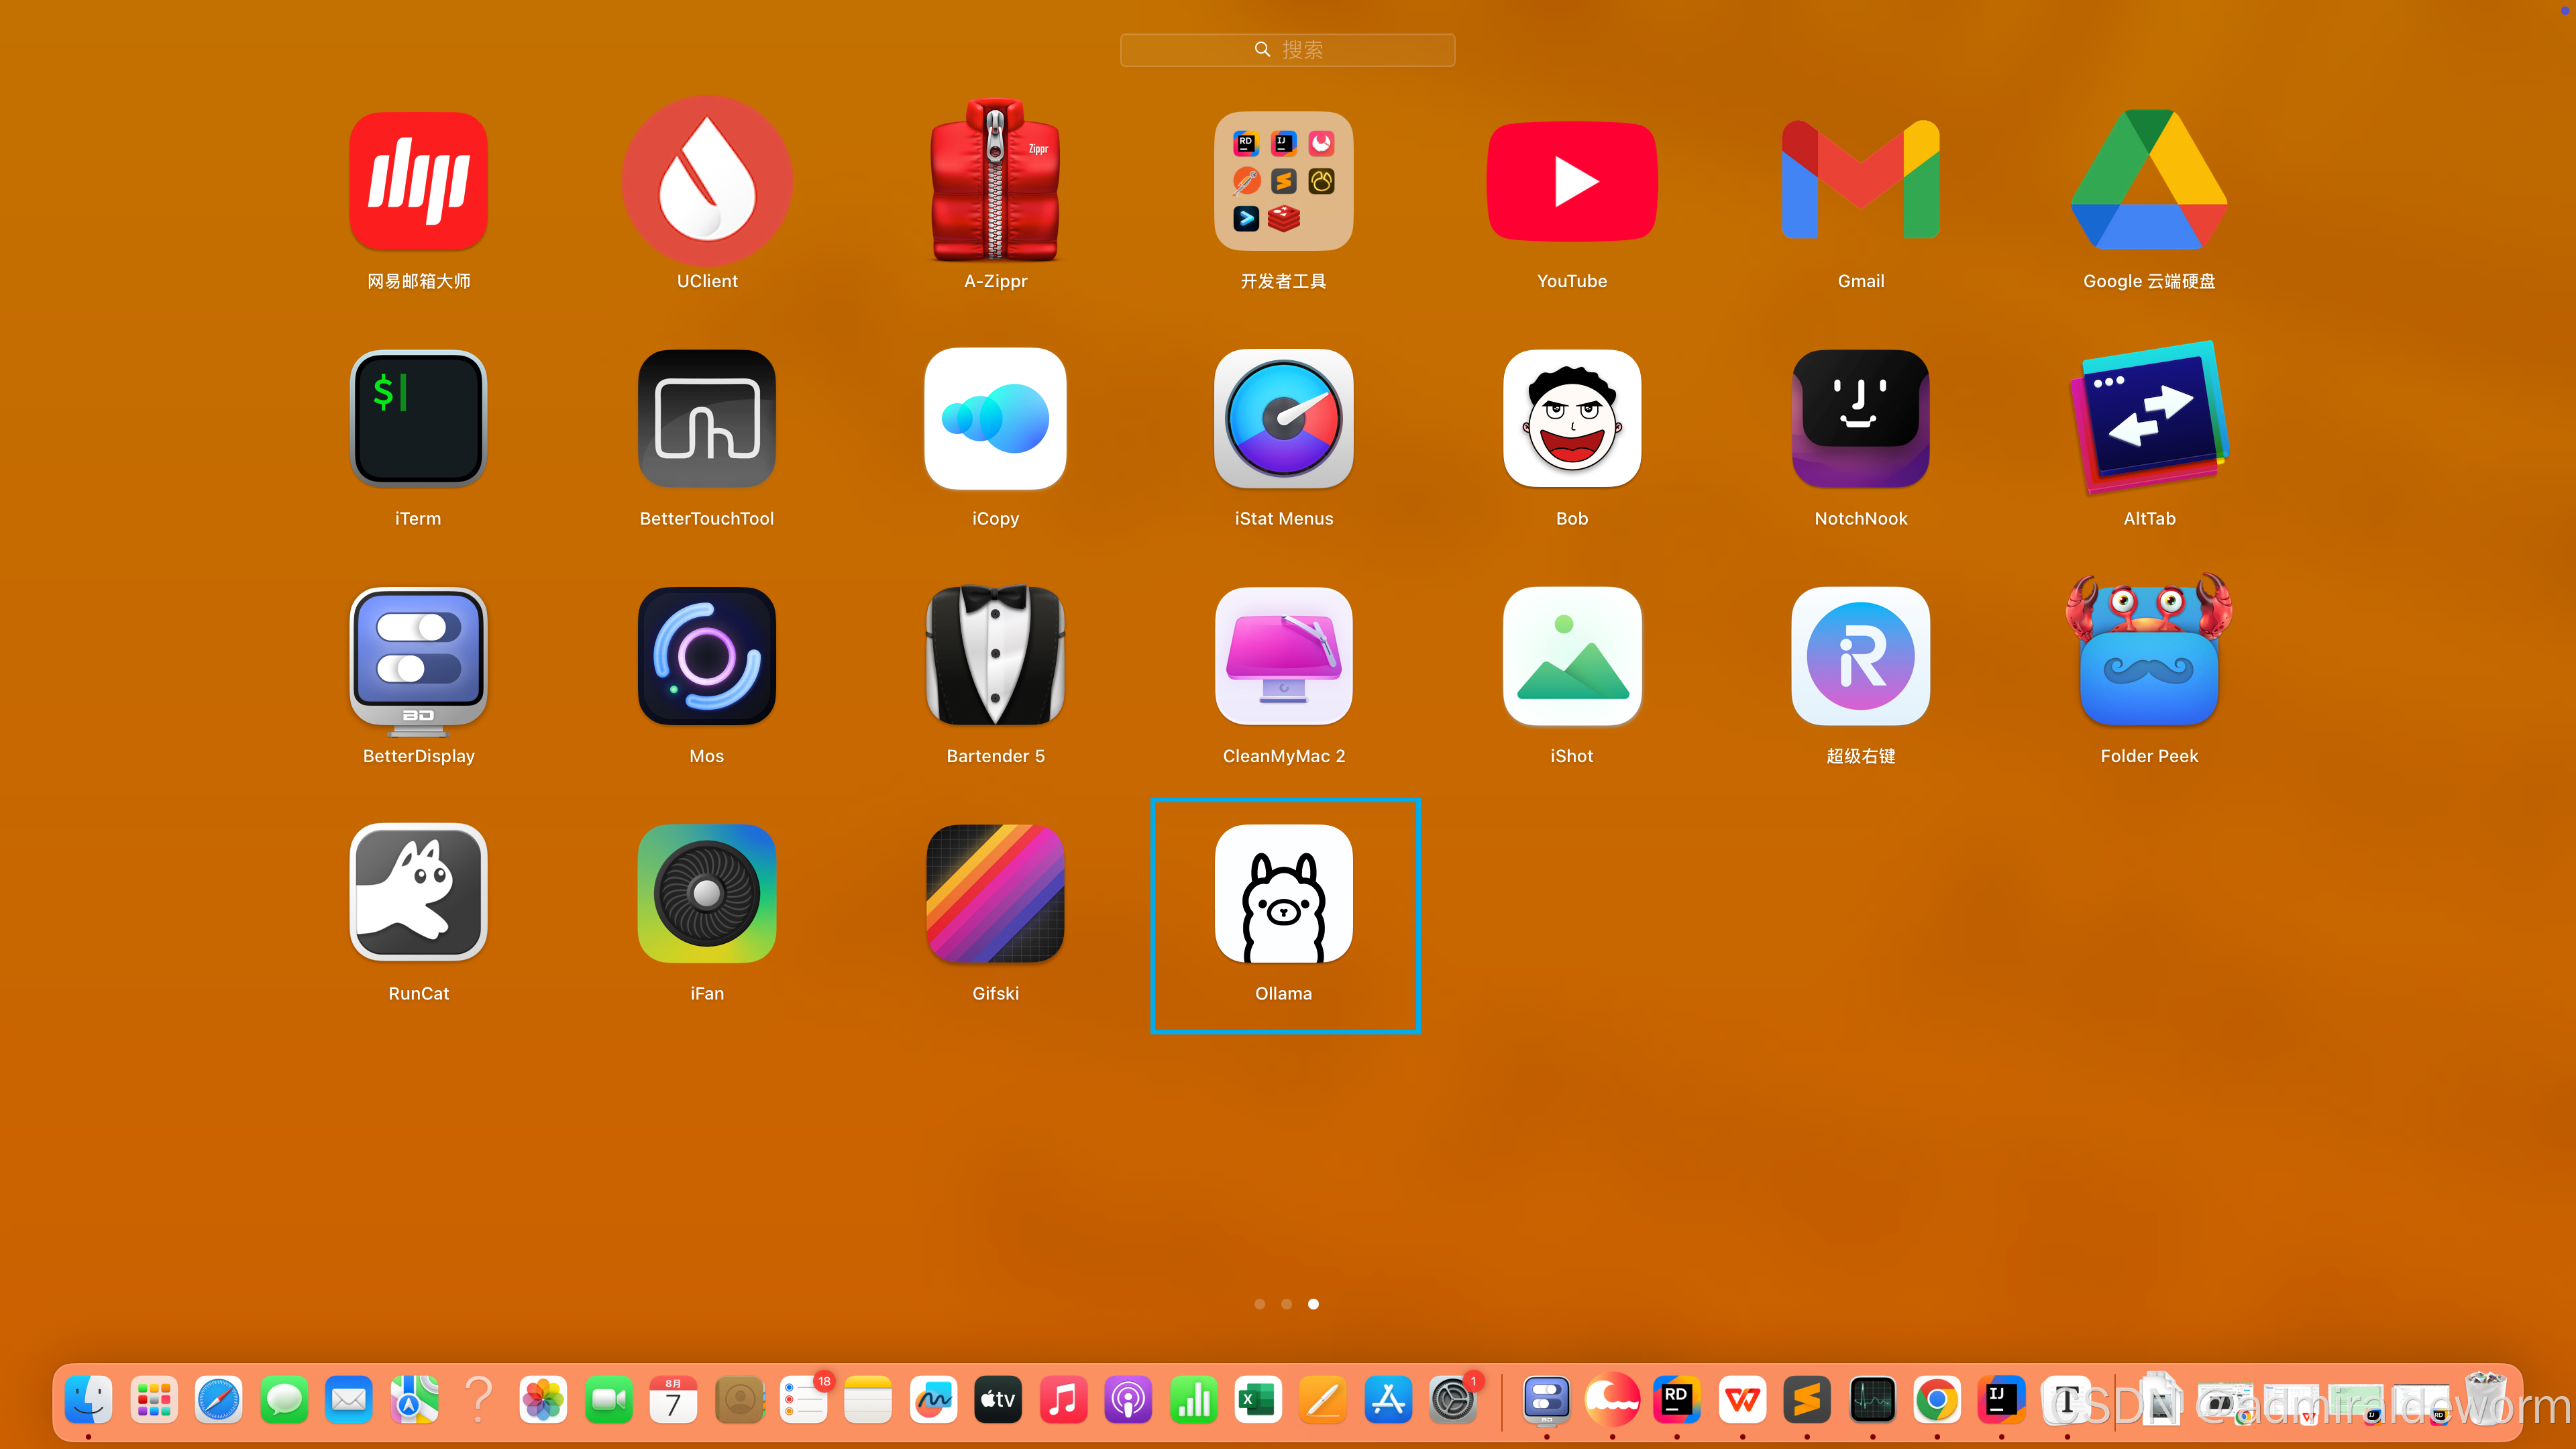Open A-Zippr archive utility
This screenshot has height=1449, width=2576.
[x=995, y=181]
